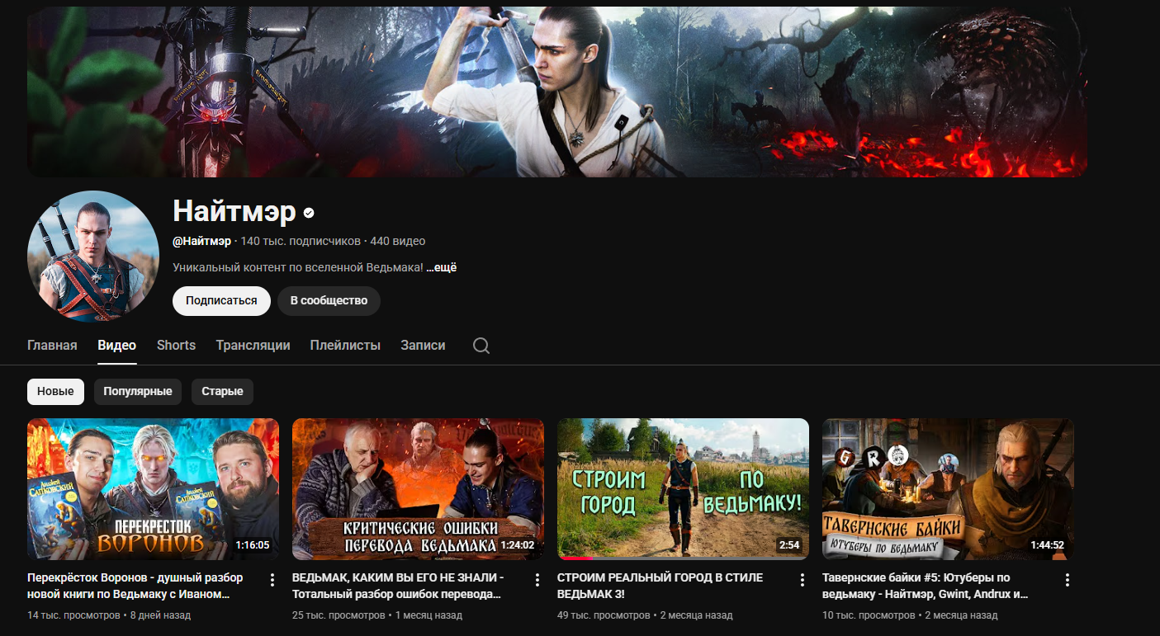Image resolution: width=1160 pixels, height=636 pixels.
Task: Click the 1:44:52 duration badge
Action: [1048, 545]
